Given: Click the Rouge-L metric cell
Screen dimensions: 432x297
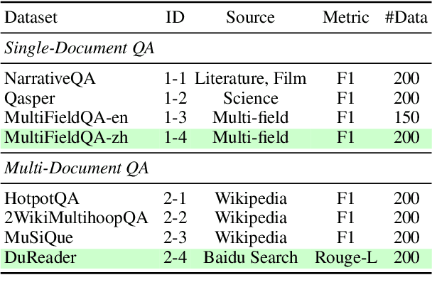Looking at the screenshot, I should click(345, 256).
